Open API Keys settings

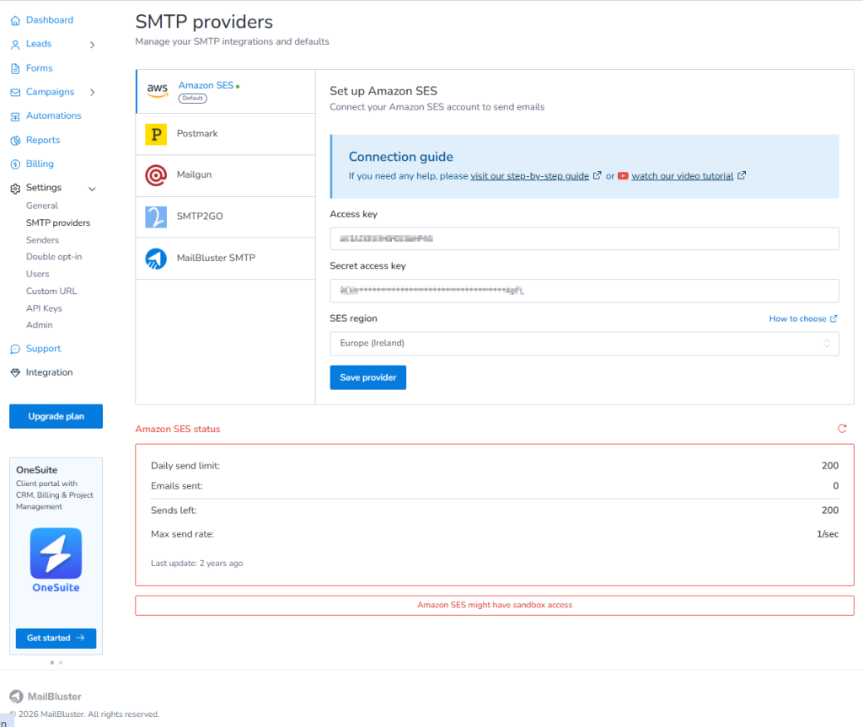pyautogui.click(x=44, y=308)
